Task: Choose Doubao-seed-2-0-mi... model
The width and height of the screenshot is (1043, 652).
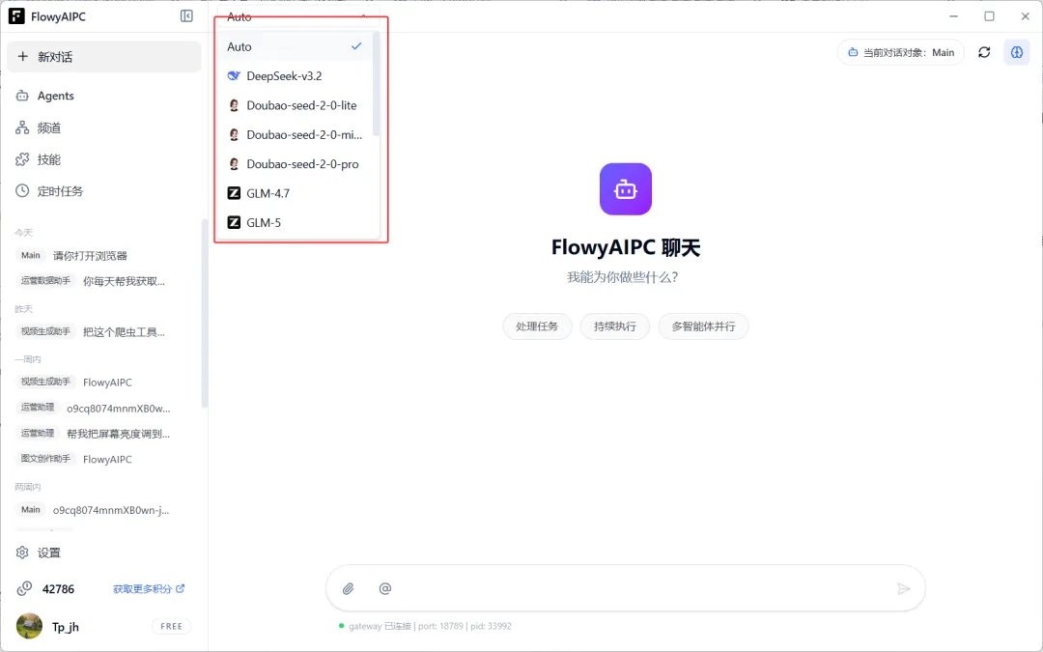Action: point(296,134)
